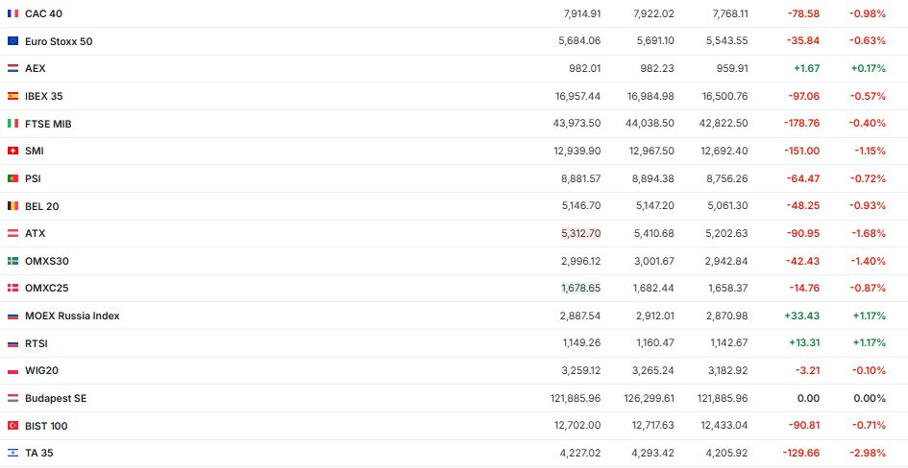Click the Spain flag icon next to IBEX 35
Screen dimensions: 908x468
[12, 96]
